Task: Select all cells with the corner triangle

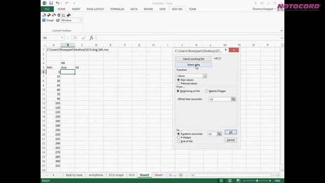Action: point(44,45)
